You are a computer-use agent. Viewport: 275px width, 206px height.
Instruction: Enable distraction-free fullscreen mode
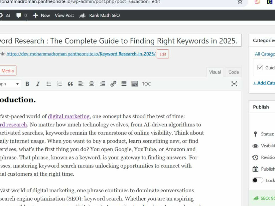click(234, 84)
